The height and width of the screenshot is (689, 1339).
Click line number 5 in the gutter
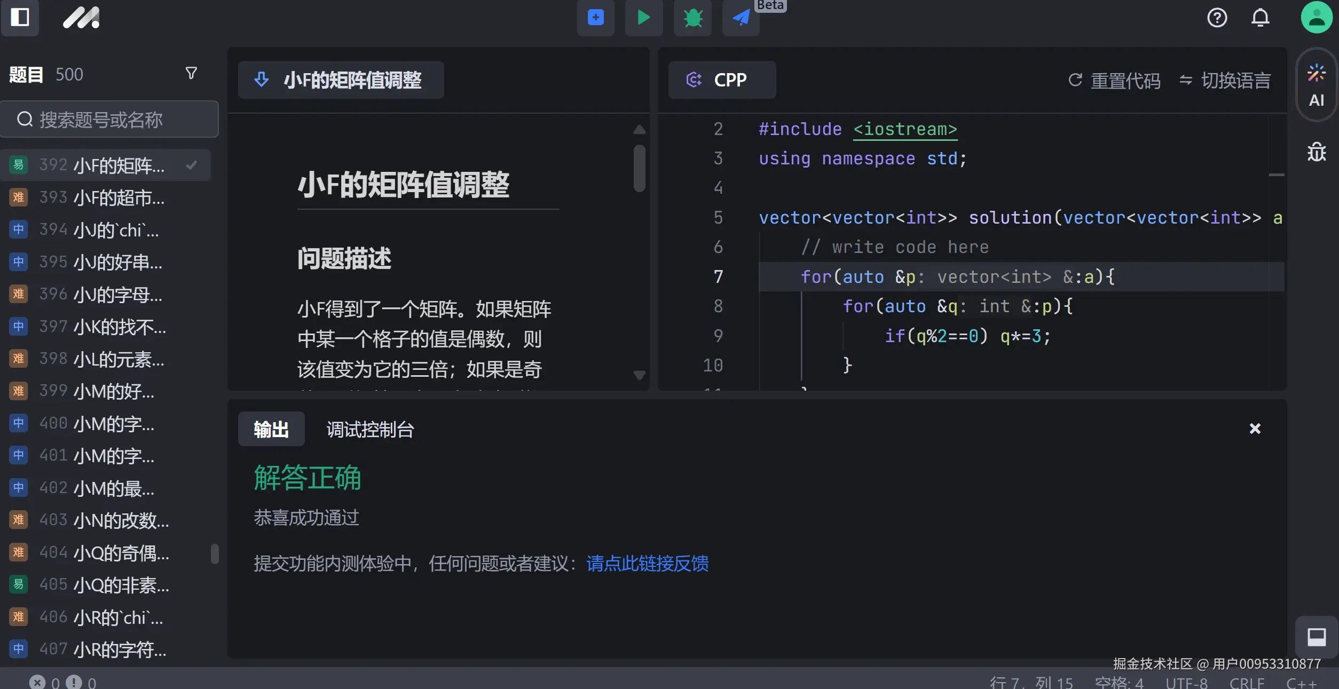pos(718,217)
